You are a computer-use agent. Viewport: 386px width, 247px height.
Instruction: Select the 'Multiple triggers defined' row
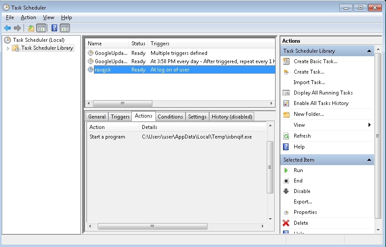(181, 53)
